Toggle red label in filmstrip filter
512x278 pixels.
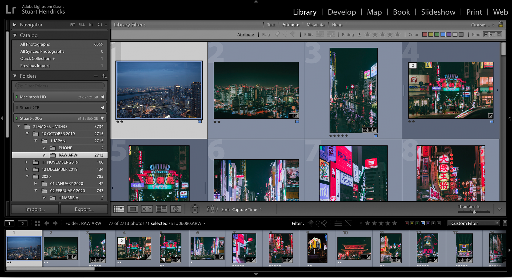point(407,223)
